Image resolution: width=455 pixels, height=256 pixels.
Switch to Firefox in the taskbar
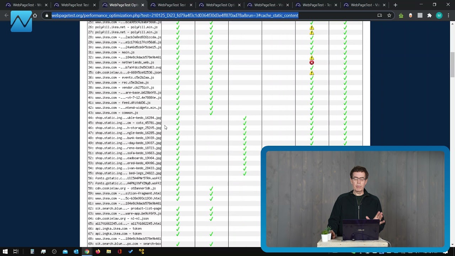(98, 251)
